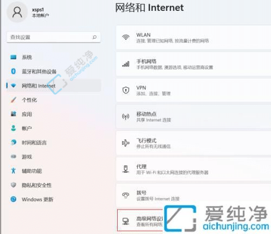This screenshot has width=271, height=234.
Task: Click the 帐户 person icon in sidebar
Action: 14,128
